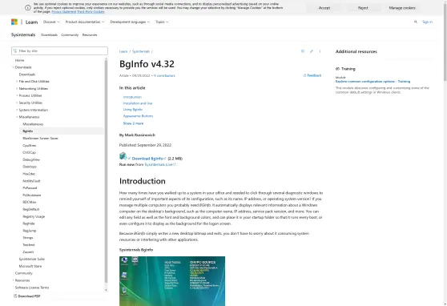Click the BgInfo desktop screenshot image
Screen dimensions: 447x306
[x=172, y=281]
